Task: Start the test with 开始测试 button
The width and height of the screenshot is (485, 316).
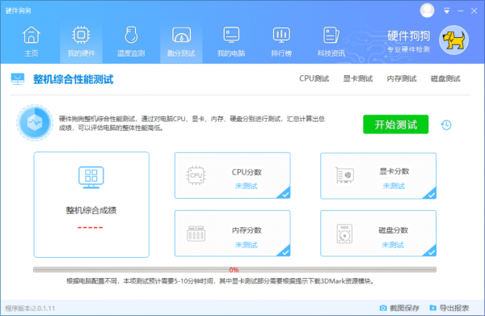Action: 395,124
